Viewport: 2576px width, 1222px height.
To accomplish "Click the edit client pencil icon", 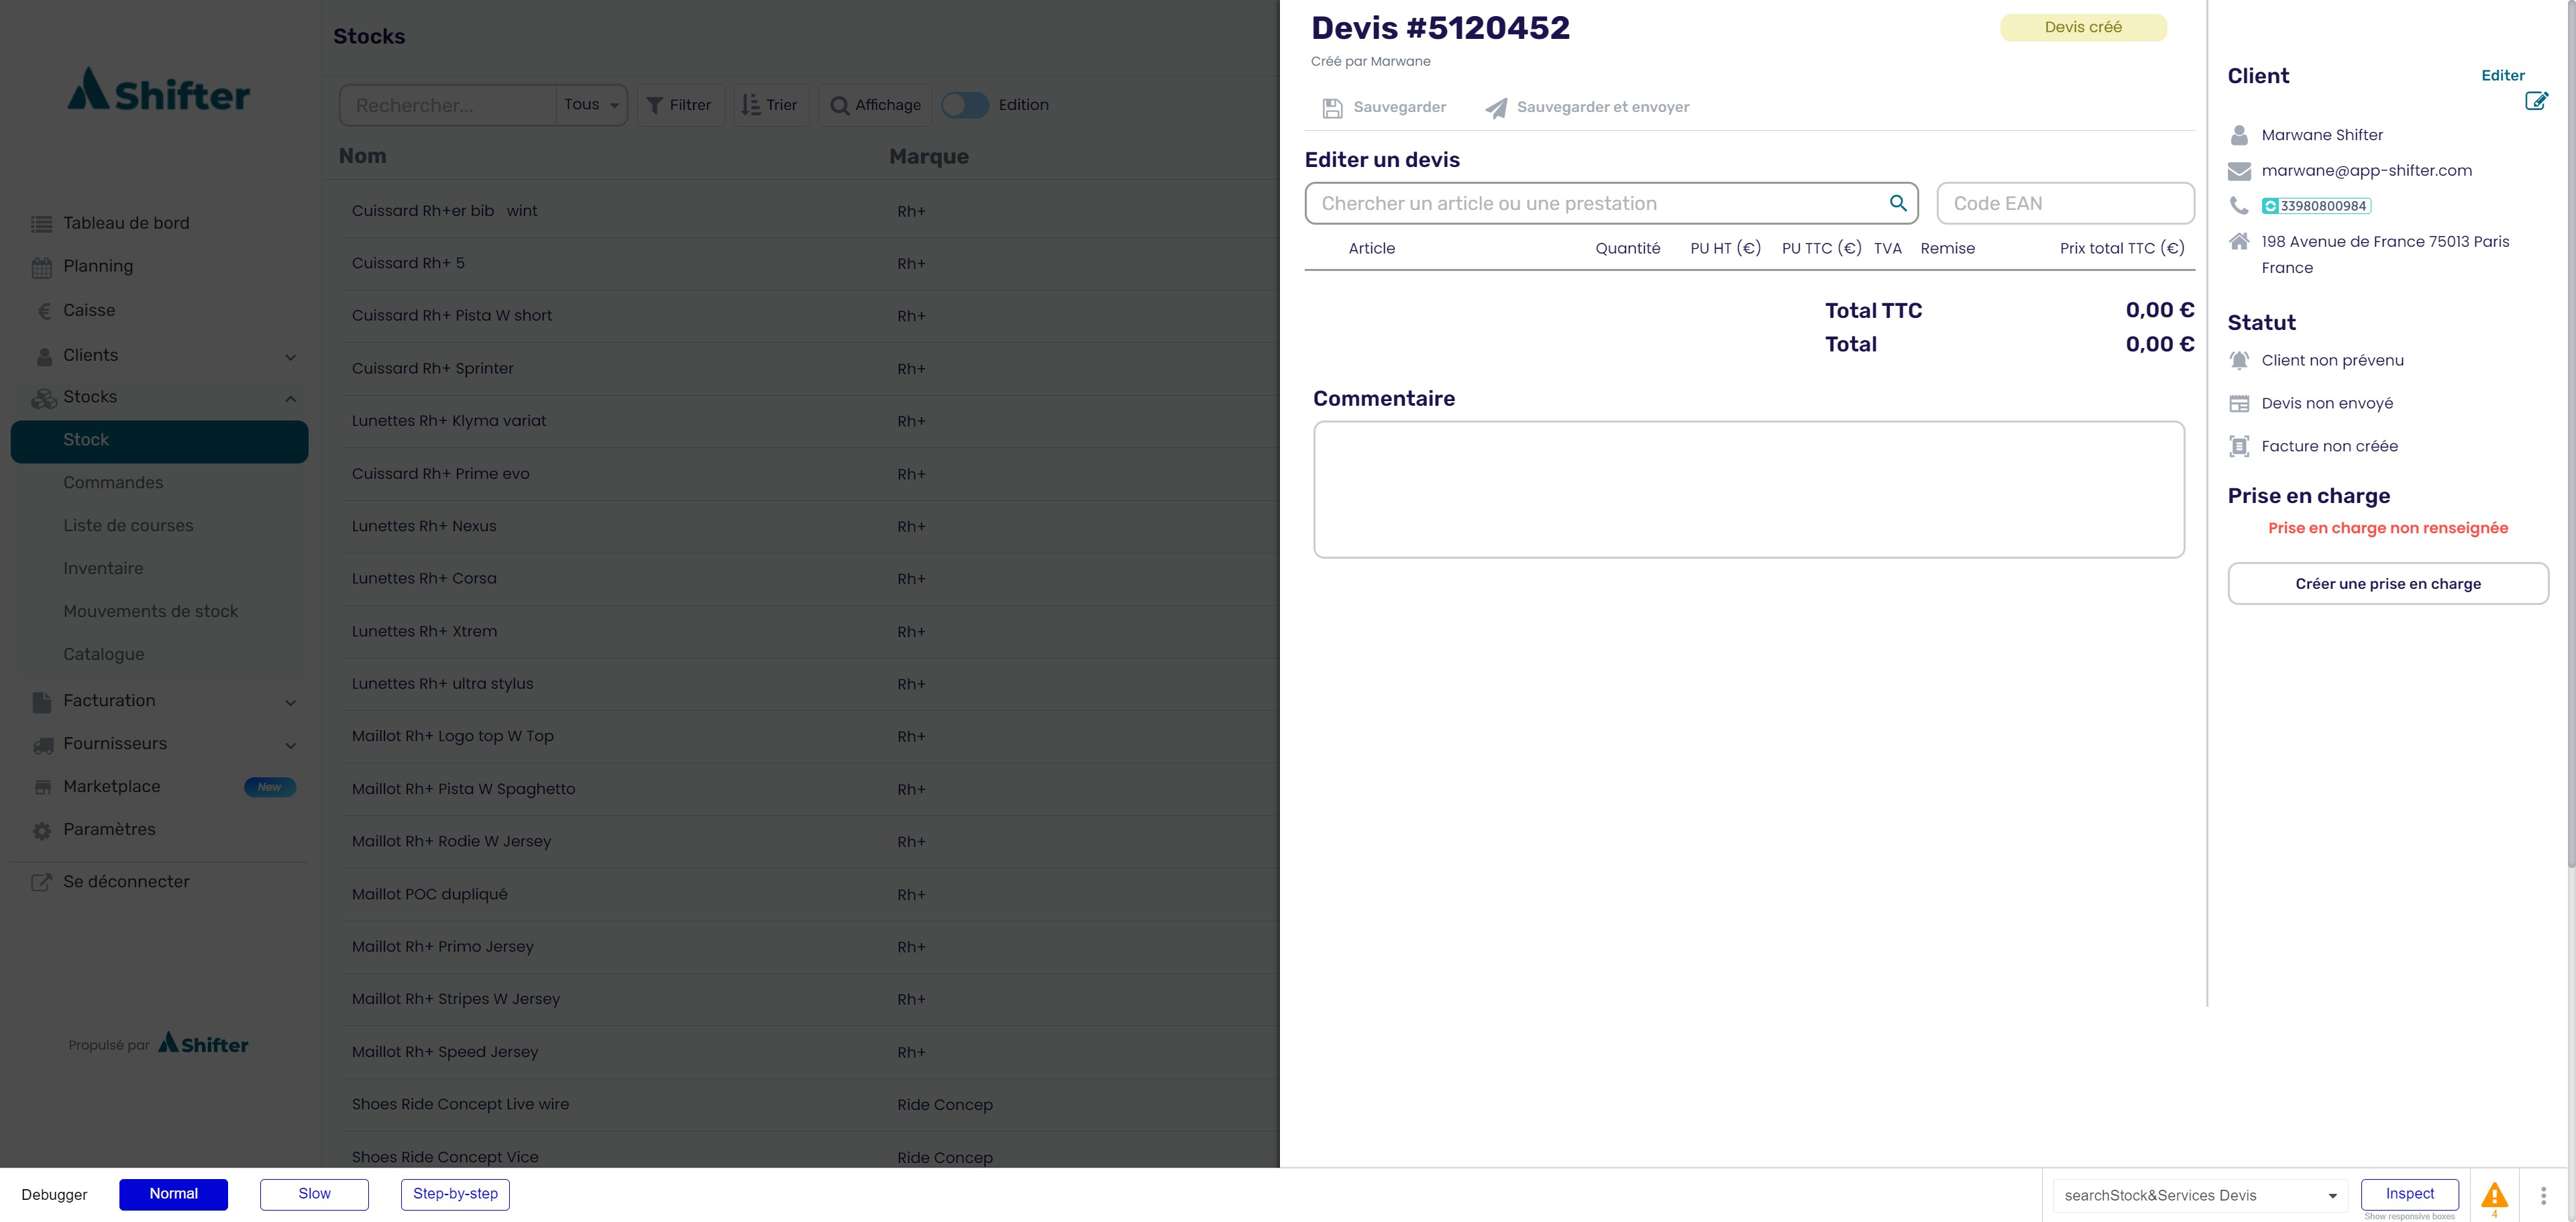I will (2536, 100).
